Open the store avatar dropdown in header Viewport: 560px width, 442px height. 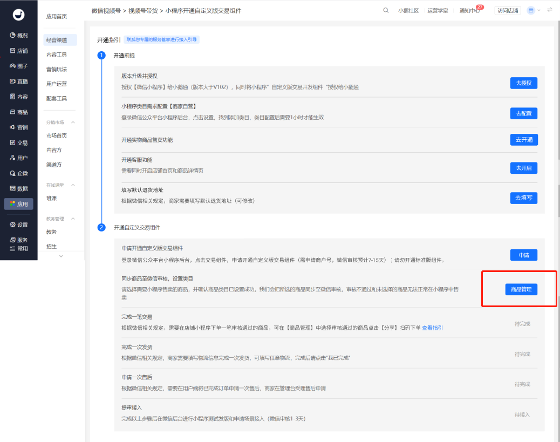click(534, 10)
